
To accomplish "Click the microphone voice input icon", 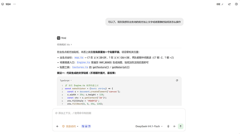I will tap(168, 126).
